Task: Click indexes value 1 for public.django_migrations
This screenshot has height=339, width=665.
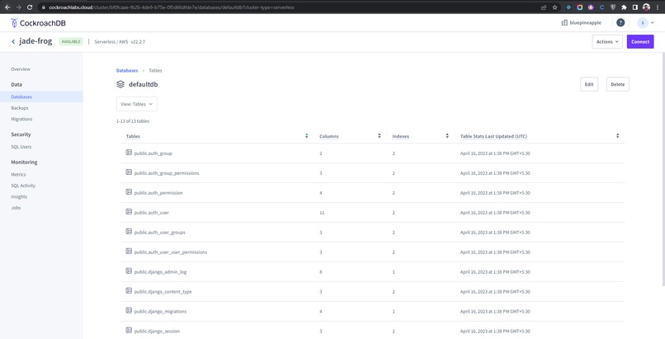Action: pyautogui.click(x=394, y=312)
